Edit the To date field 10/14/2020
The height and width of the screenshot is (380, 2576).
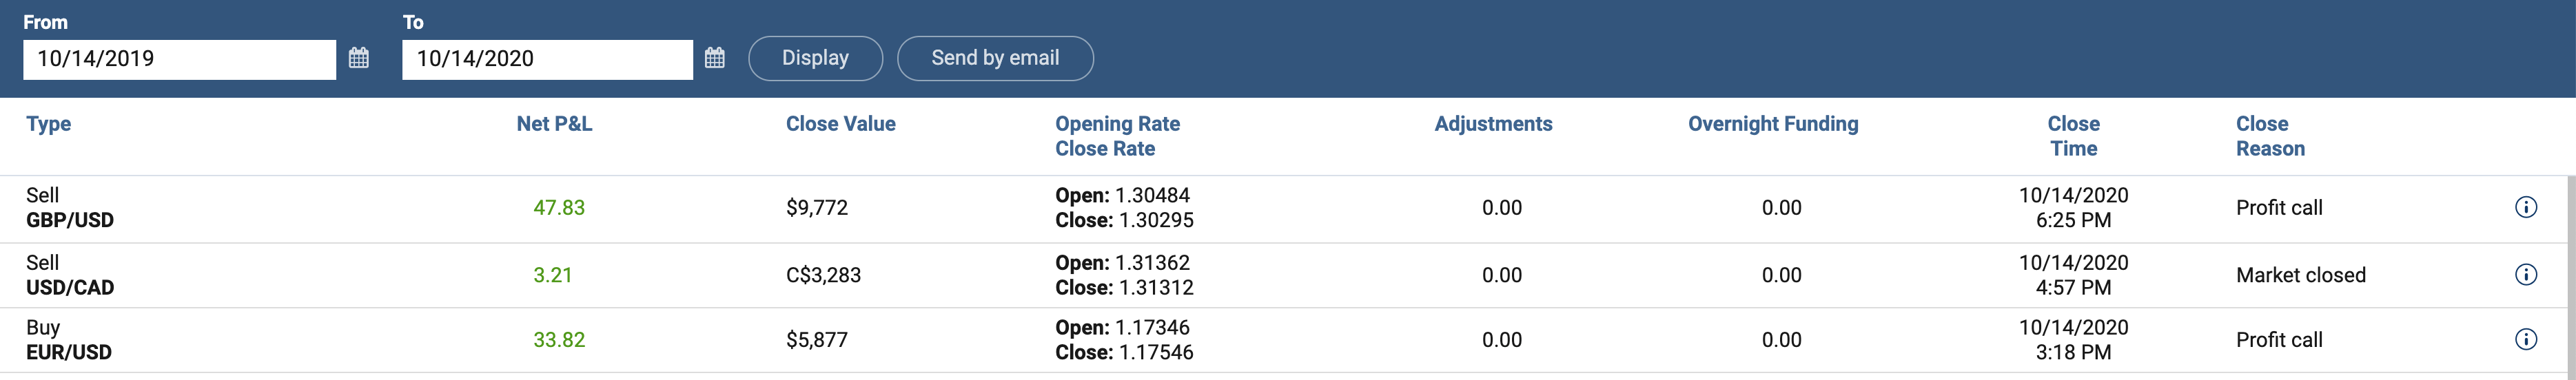click(547, 59)
